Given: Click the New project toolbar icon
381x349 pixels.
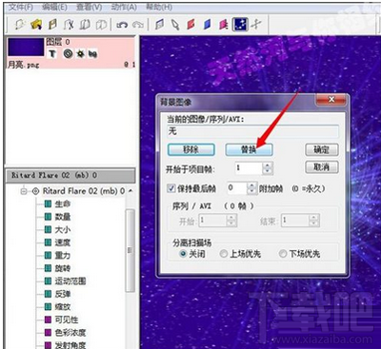Looking at the screenshot, I should [x=20, y=25].
